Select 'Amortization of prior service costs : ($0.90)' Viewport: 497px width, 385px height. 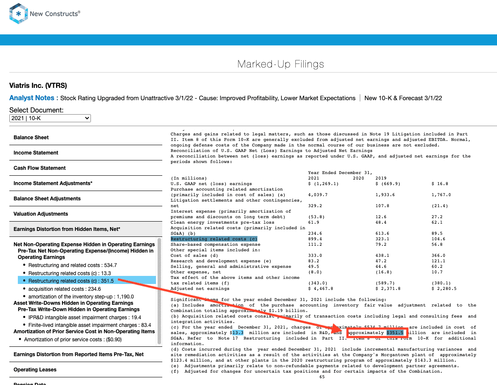(x=73, y=340)
